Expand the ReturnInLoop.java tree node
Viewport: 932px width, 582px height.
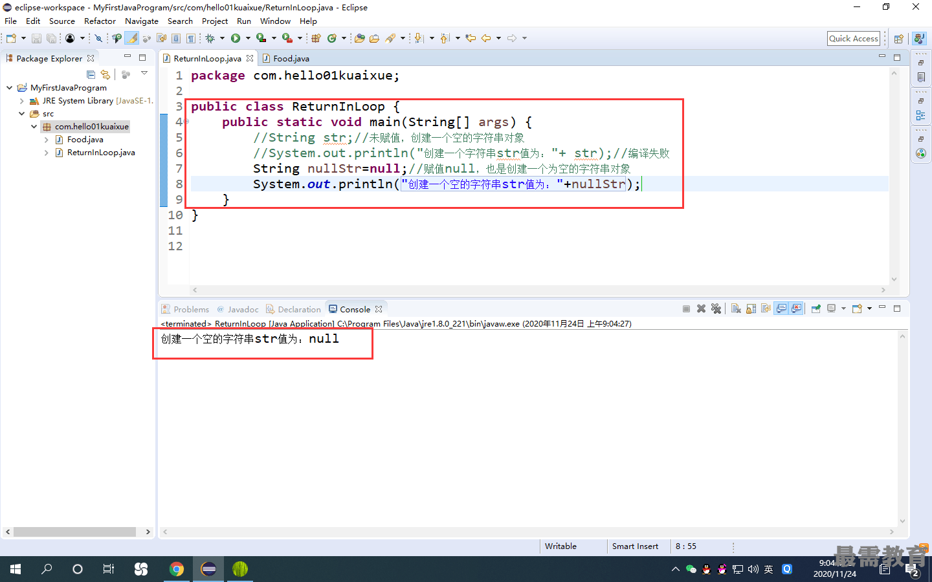point(46,153)
